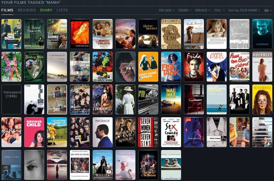The height and width of the screenshot is (181, 274).
Task: Open the Diary tab
Action: pyautogui.click(x=46, y=10)
